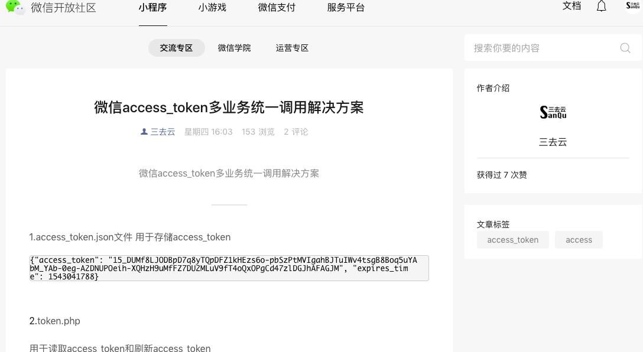
Task: Click the author person icon beside 三去云
Action: (x=144, y=132)
